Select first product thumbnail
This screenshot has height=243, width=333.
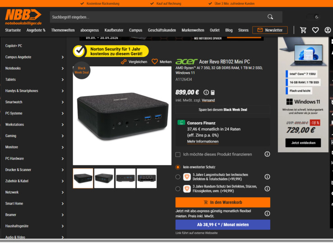coord(83,178)
